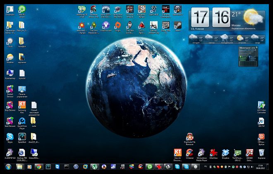
Task: Switch to uTorrent in the taskbar
Action: [x=95, y=167]
